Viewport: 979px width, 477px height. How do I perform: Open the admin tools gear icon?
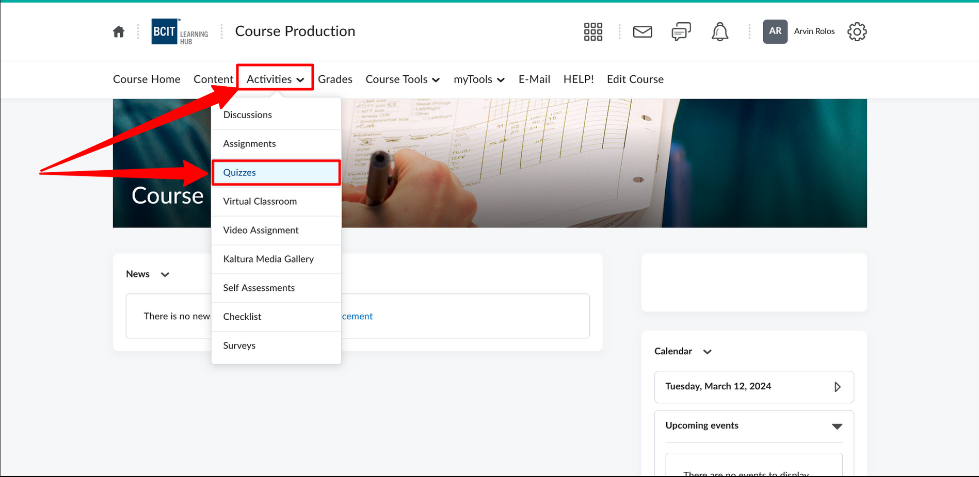pyautogui.click(x=857, y=32)
